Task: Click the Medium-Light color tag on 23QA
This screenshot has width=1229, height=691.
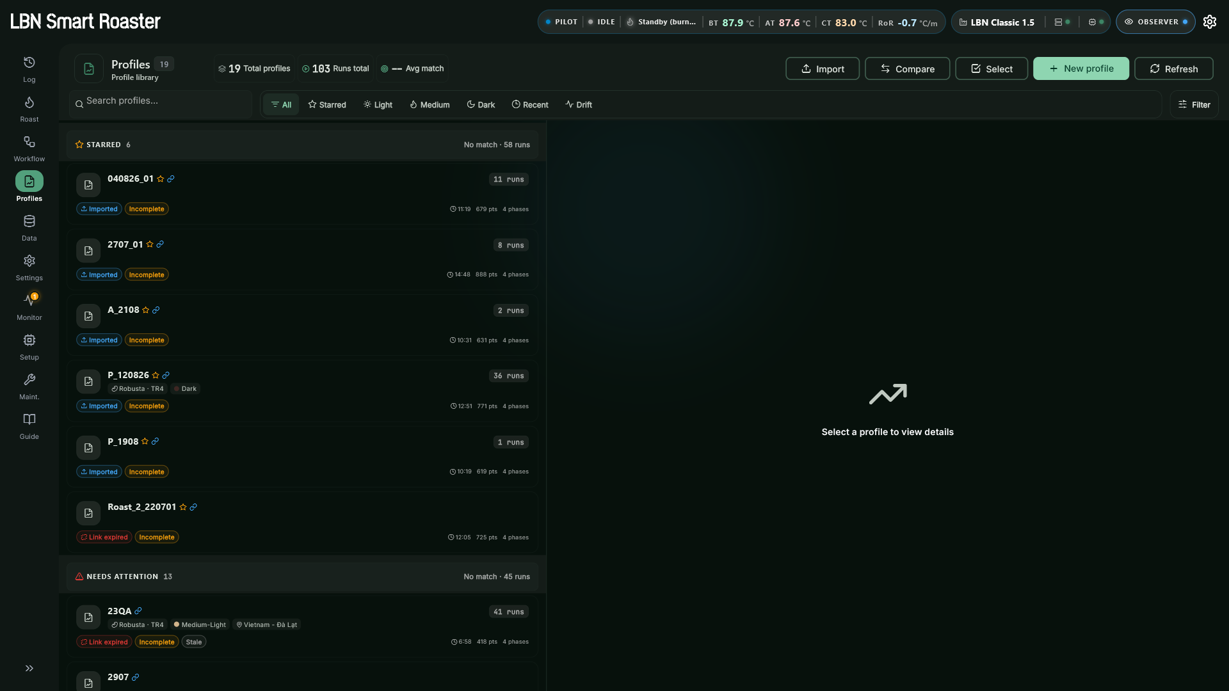Action: coord(200,625)
